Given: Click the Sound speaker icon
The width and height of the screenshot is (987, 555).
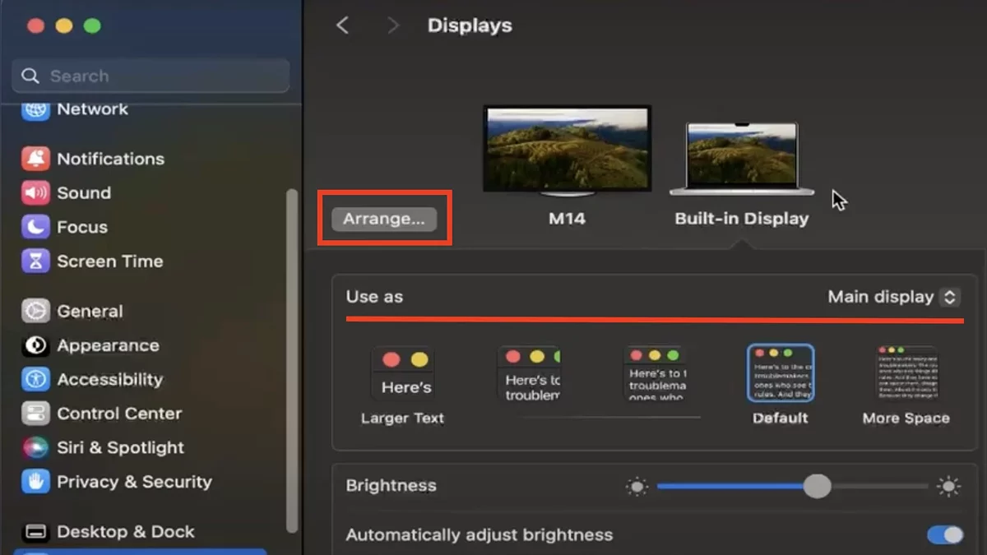Looking at the screenshot, I should (x=35, y=193).
